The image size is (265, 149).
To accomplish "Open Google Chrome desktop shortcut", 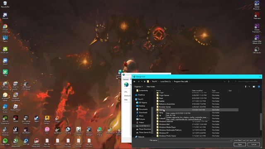I will tap(5, 28).
